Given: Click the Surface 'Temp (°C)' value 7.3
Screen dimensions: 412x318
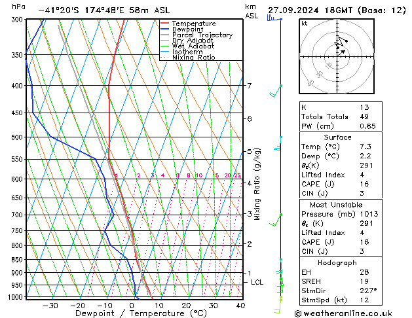Looking at the screenshot, I should coord(365,147).
